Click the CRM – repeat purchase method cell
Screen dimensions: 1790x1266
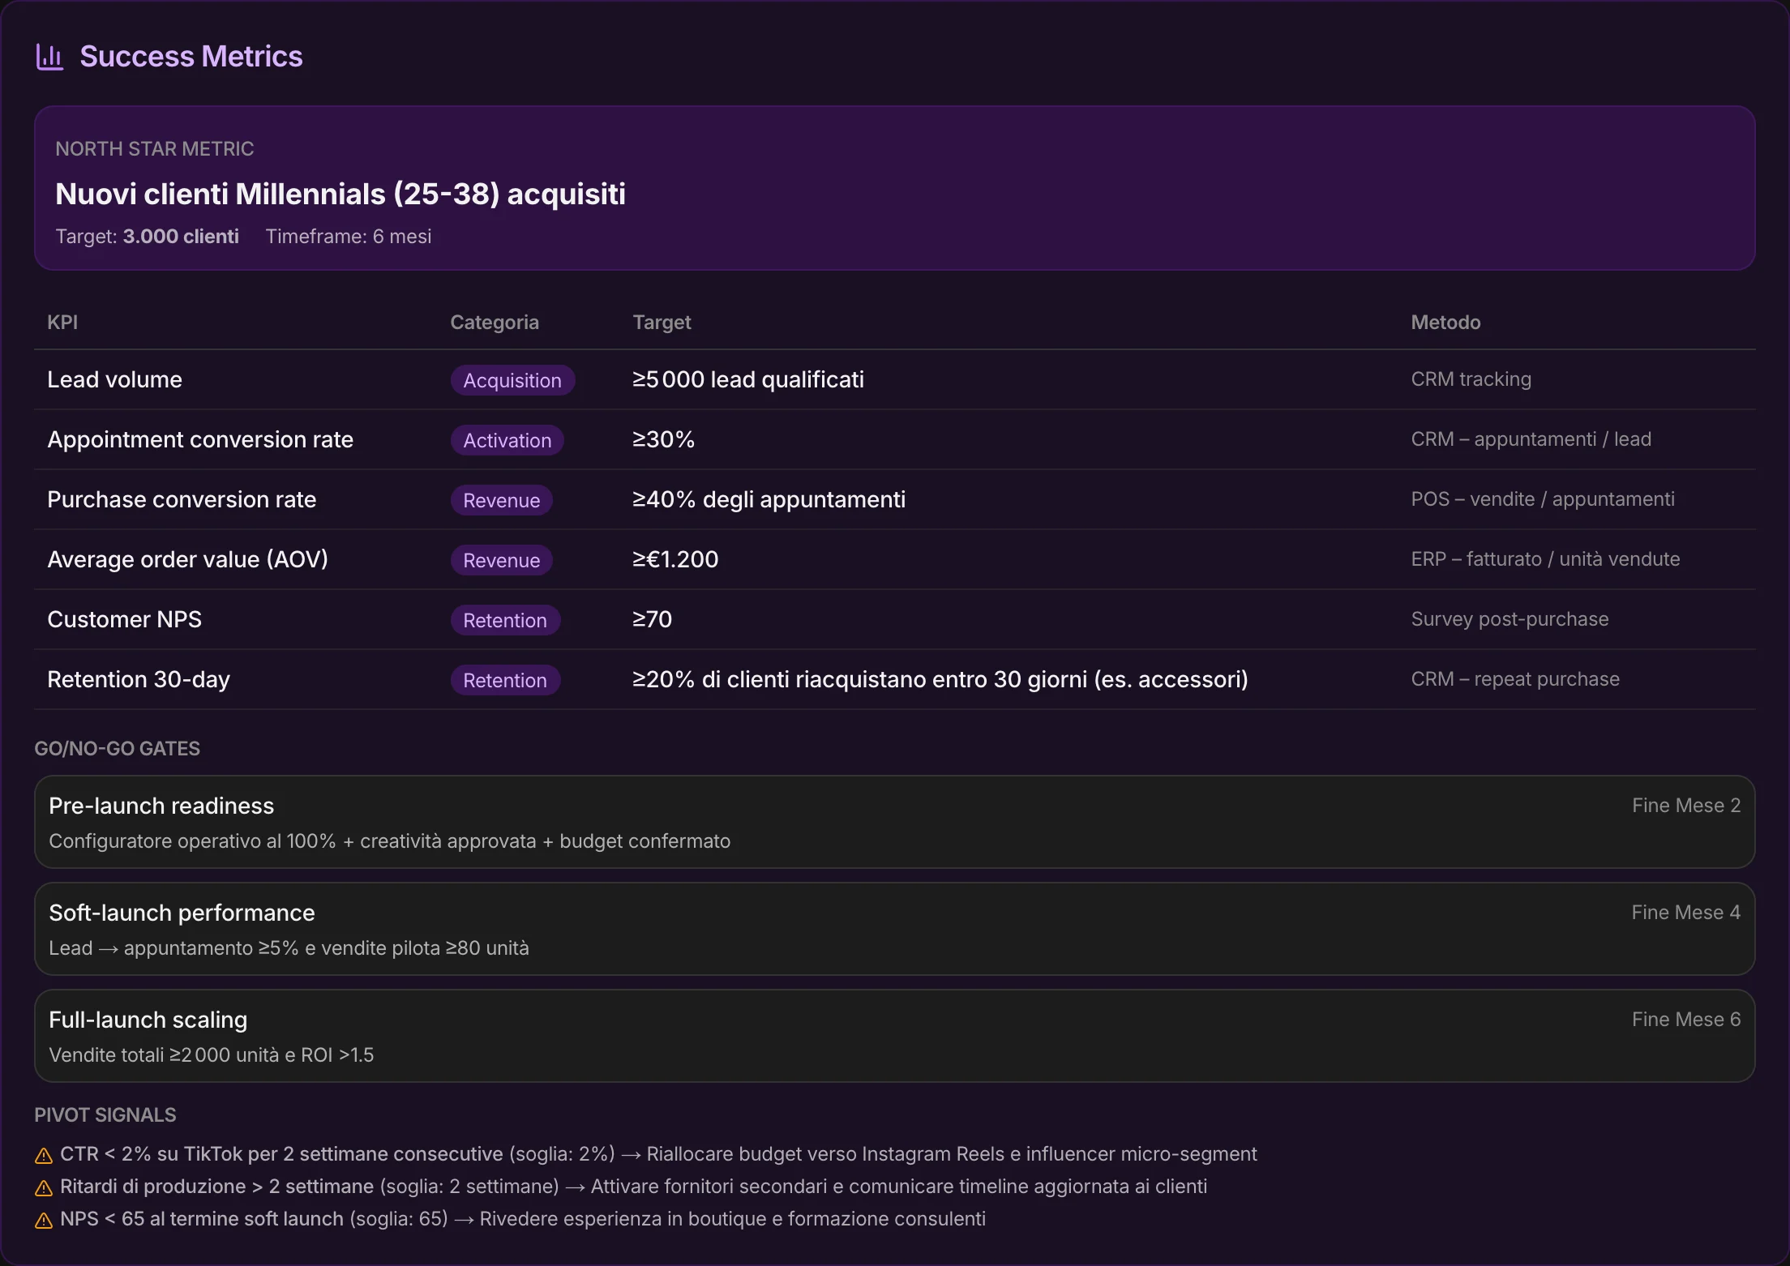pyautogui.click(x=1515, y=679)
